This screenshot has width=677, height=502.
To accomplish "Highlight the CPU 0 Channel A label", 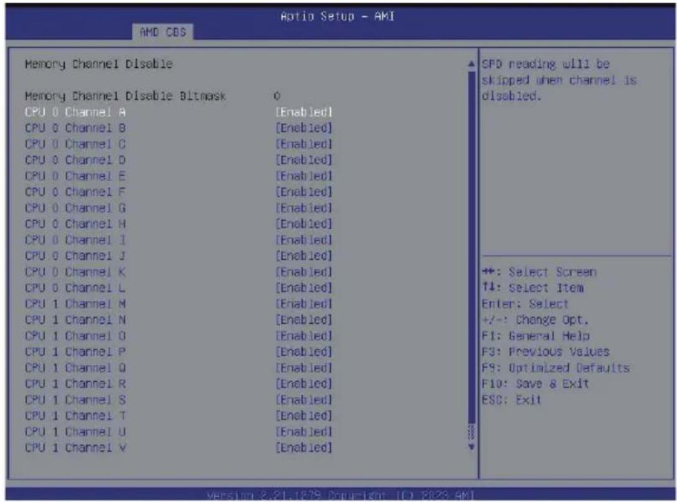I will [75, 112].
